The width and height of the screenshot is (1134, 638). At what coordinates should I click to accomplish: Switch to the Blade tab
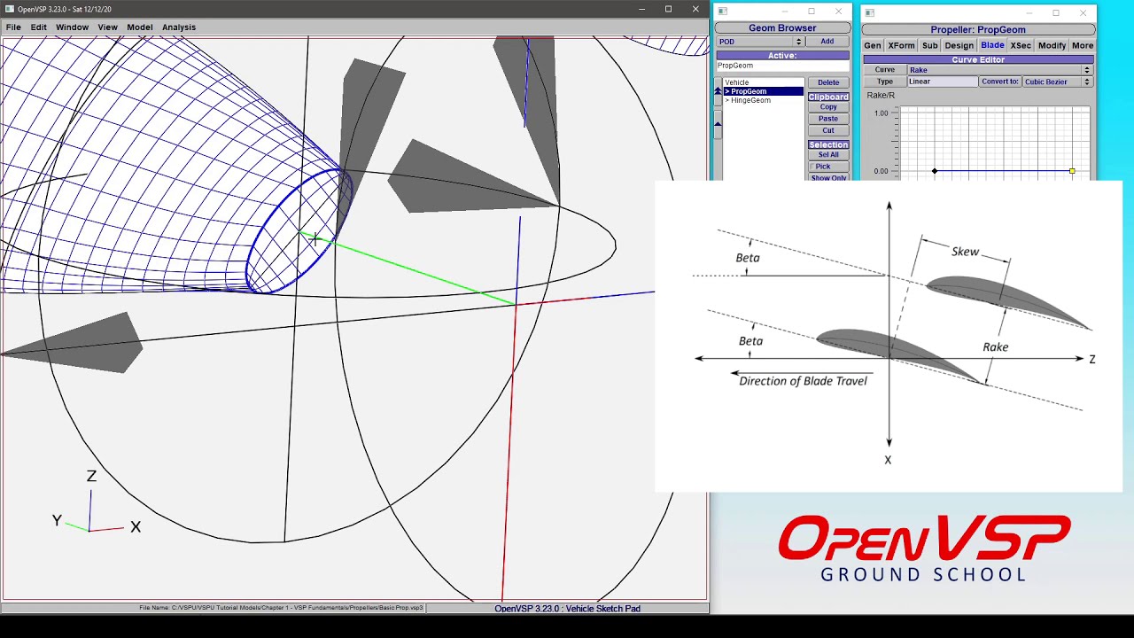(992, 45)
